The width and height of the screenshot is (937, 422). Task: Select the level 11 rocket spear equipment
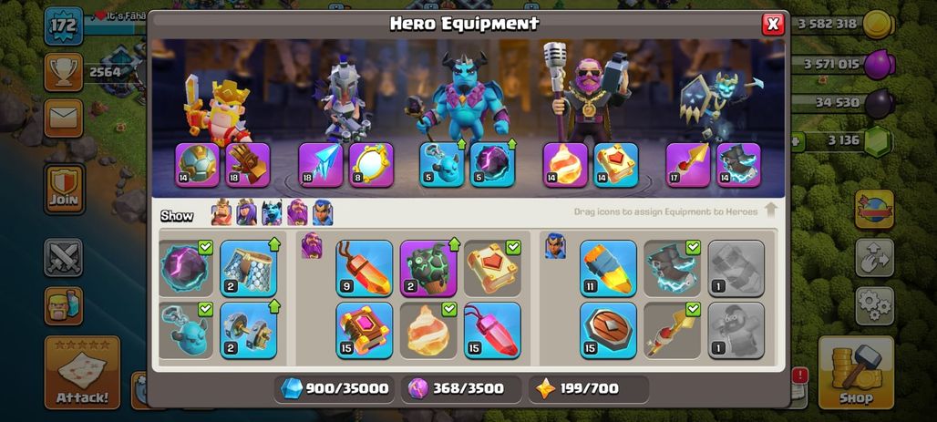coord(608,268)
